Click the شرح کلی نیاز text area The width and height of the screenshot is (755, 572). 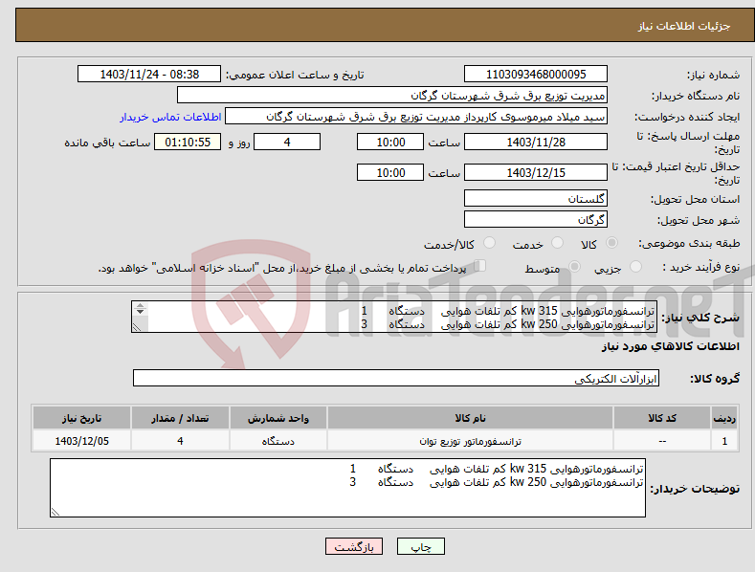394,317
